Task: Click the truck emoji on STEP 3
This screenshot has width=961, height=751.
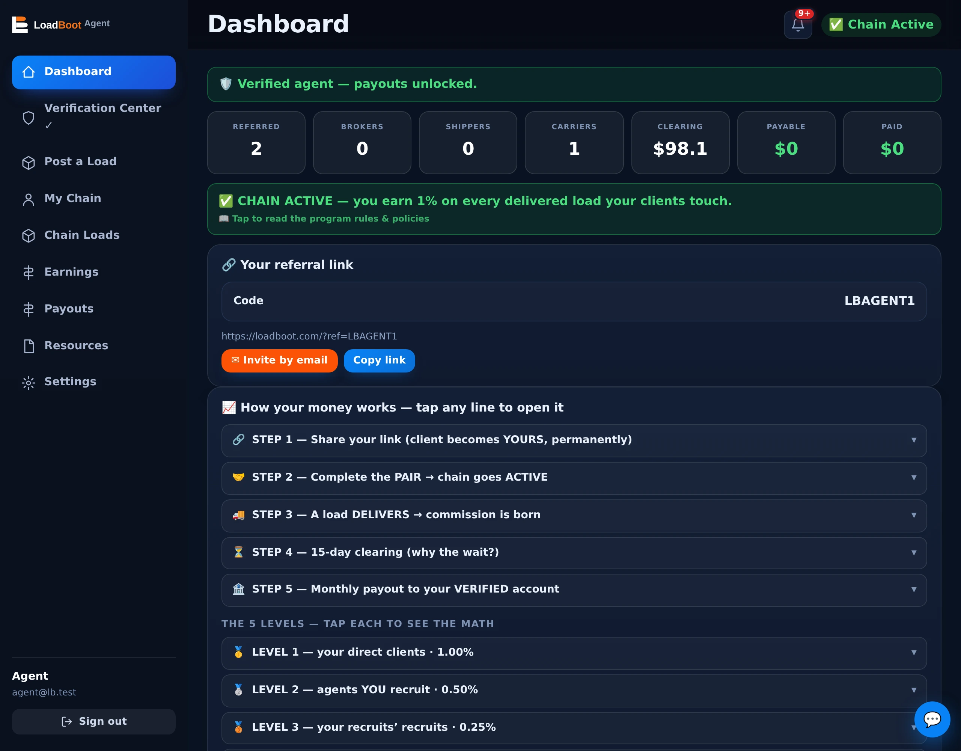Action: tap(238, 514)
